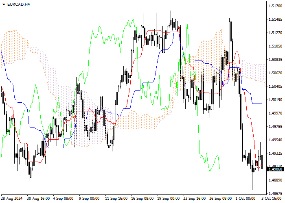The image size is (285, 203).
Task: Click the 9 Sep 00:00 time label
Action: (x=89, y=199)
